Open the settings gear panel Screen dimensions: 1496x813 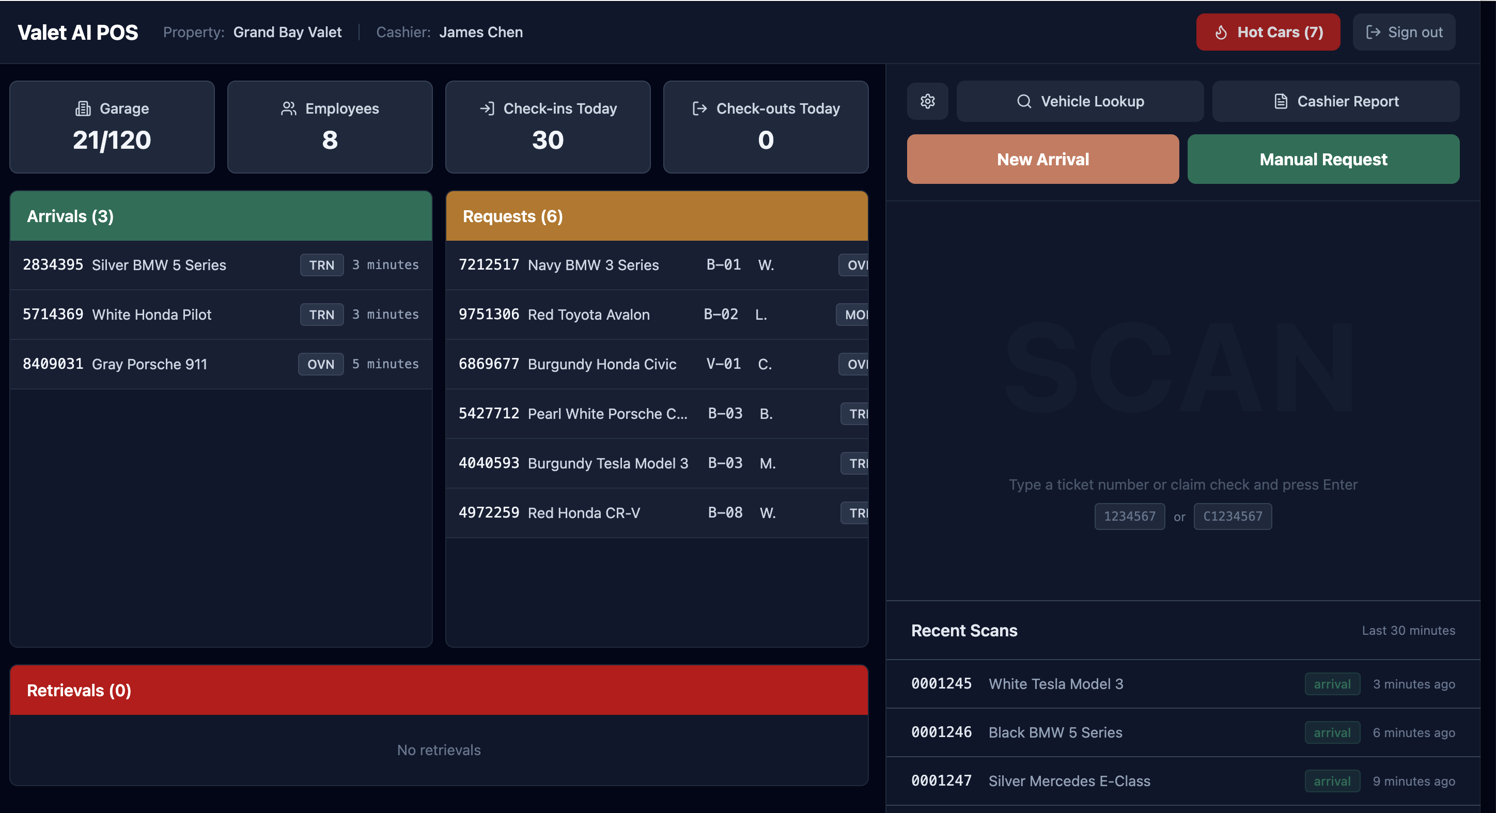pyautogui.click(x=927, y=101)
